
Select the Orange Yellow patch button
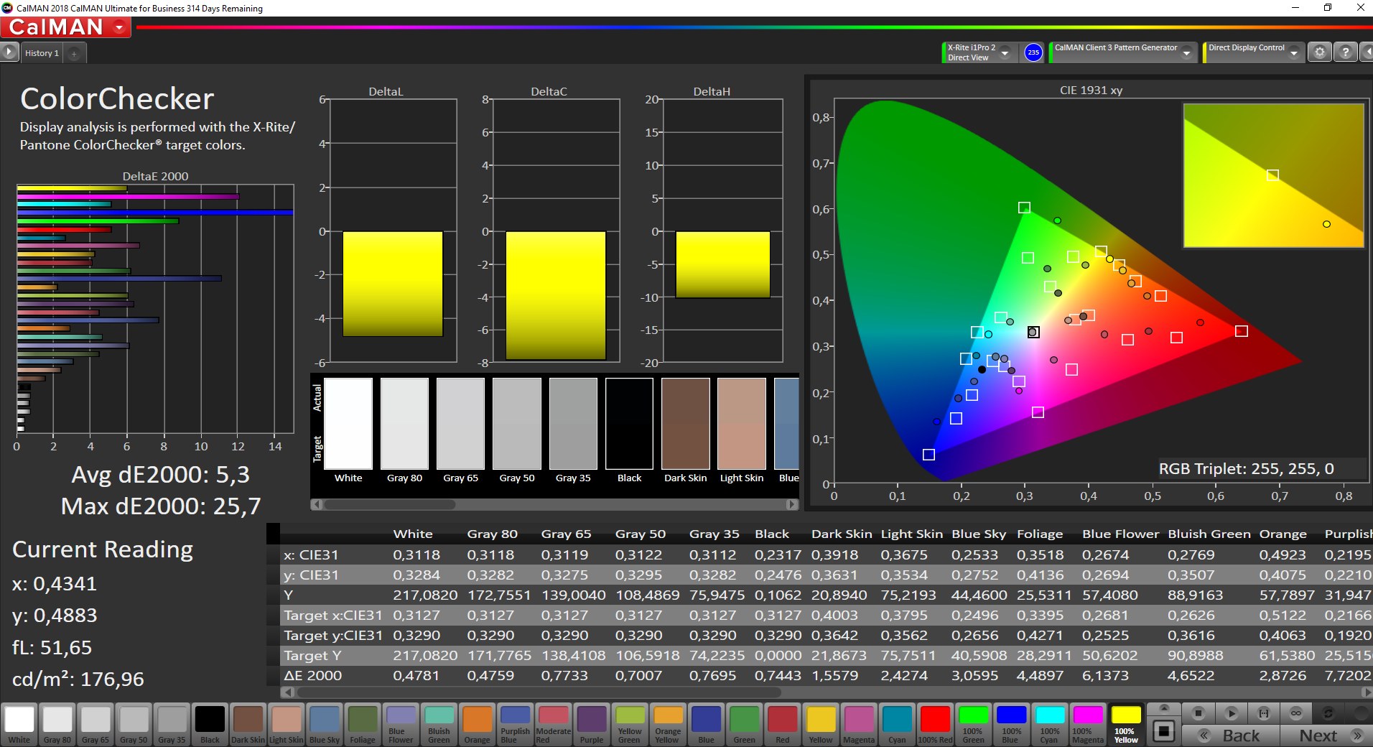point(668,724)
